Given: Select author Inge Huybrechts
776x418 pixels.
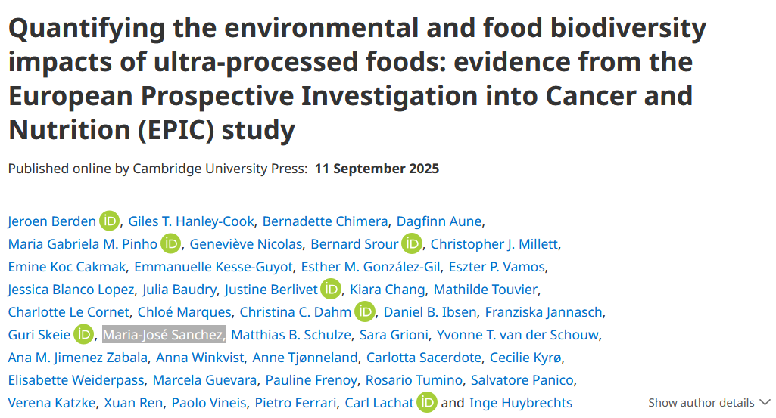Looking at the screenshot, I should pyautogui.click(x=521, y=403).
